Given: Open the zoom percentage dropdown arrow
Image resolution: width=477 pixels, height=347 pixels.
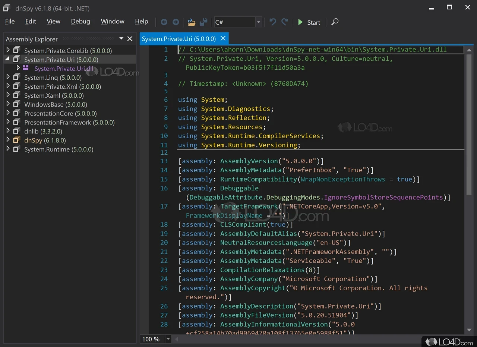Looking at the screenshot, I should 168,339.
